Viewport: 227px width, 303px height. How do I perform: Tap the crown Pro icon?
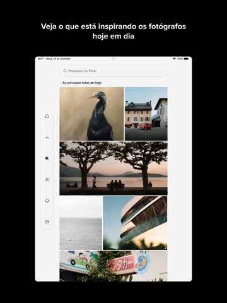click(47, 222)
